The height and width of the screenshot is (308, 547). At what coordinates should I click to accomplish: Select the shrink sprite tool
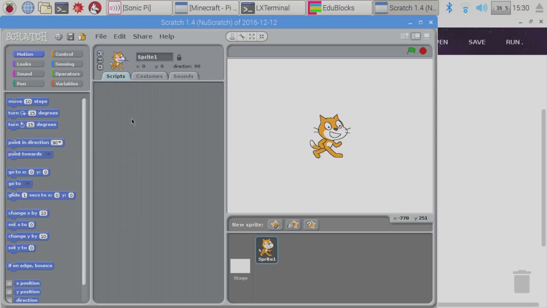click(262, 36)
